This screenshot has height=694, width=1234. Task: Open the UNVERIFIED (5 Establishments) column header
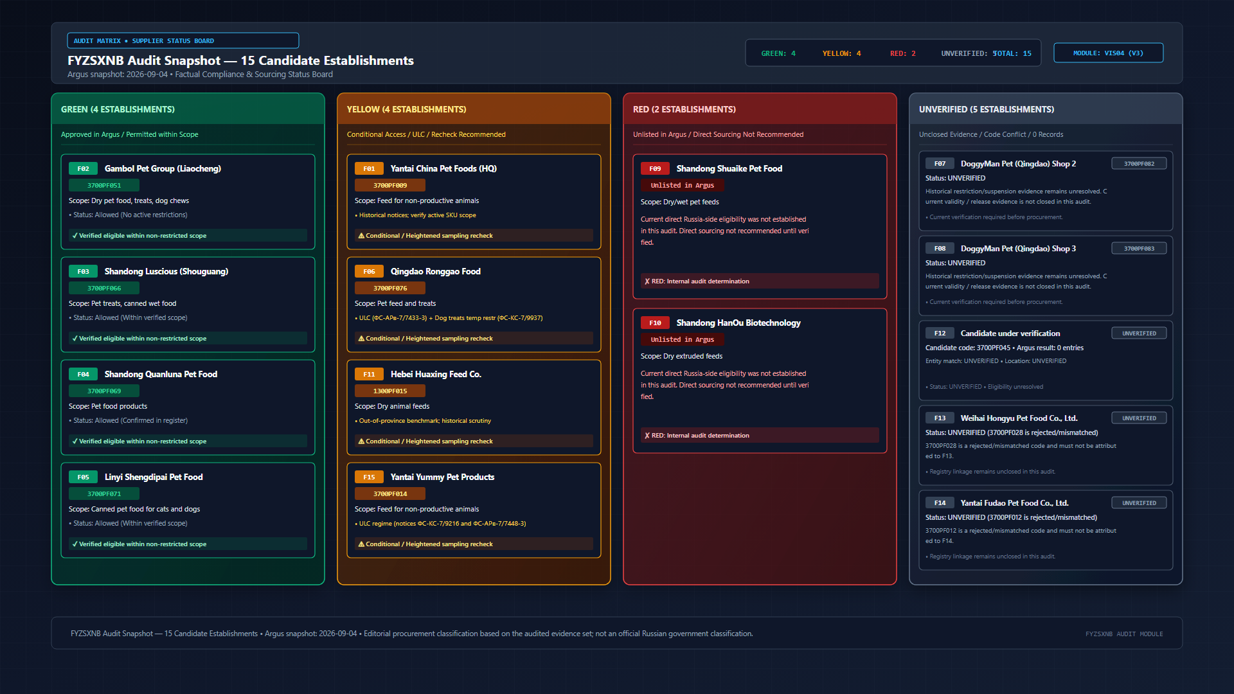[x=1046, y=109]
